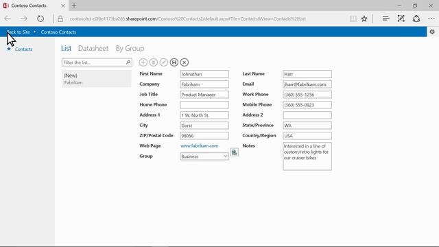Select the (New) Fabrikam list item

coord(97,79)
